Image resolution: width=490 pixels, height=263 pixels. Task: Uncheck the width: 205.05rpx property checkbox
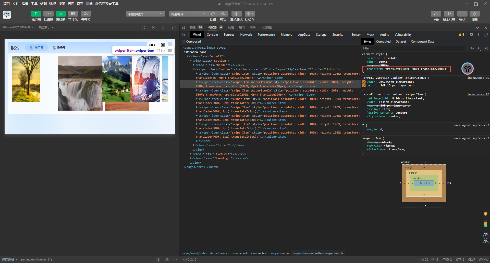(x=364, y=82)
